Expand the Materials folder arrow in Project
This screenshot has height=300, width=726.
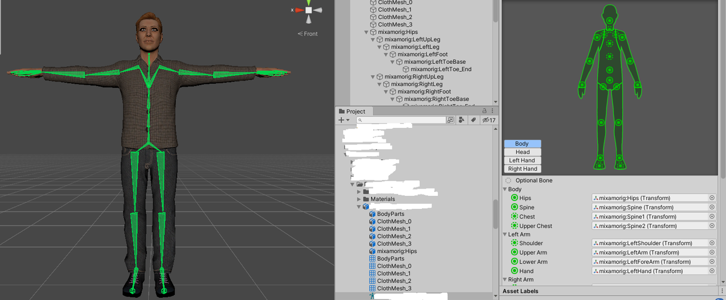coord(359,199)
